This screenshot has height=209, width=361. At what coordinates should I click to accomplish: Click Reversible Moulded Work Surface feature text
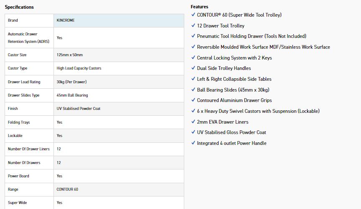pos(263,47)
